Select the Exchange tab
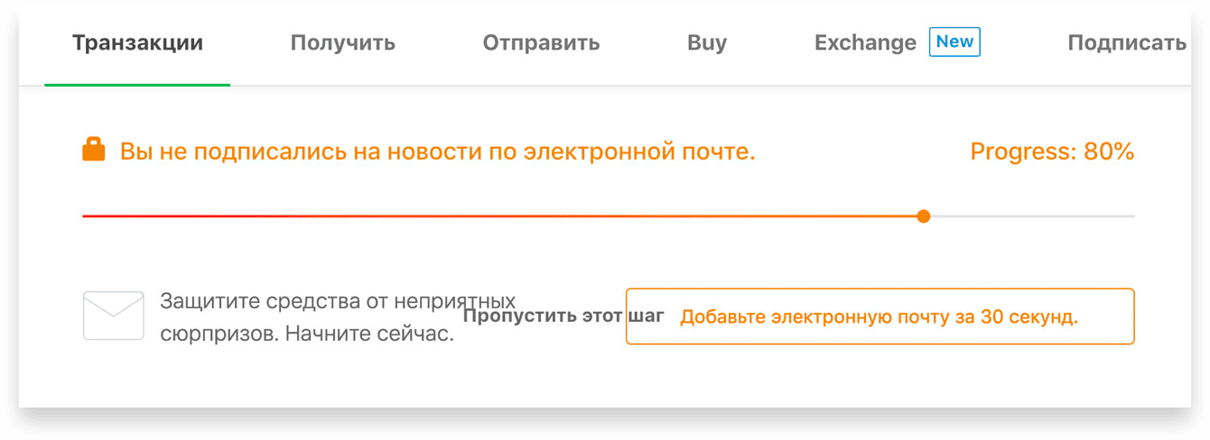Image resolution: width=1210 pixels, height=440 pixels. pyautogui.click(x=865, y=42)
